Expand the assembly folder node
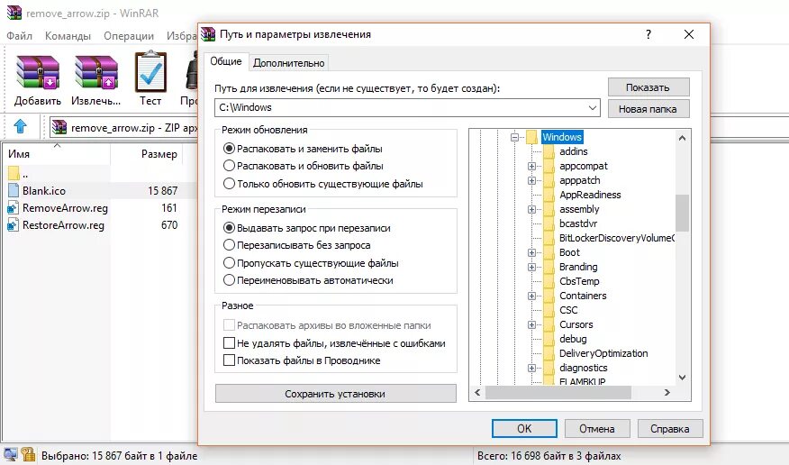Screen dimensions: 789x465 coord(531,209)
